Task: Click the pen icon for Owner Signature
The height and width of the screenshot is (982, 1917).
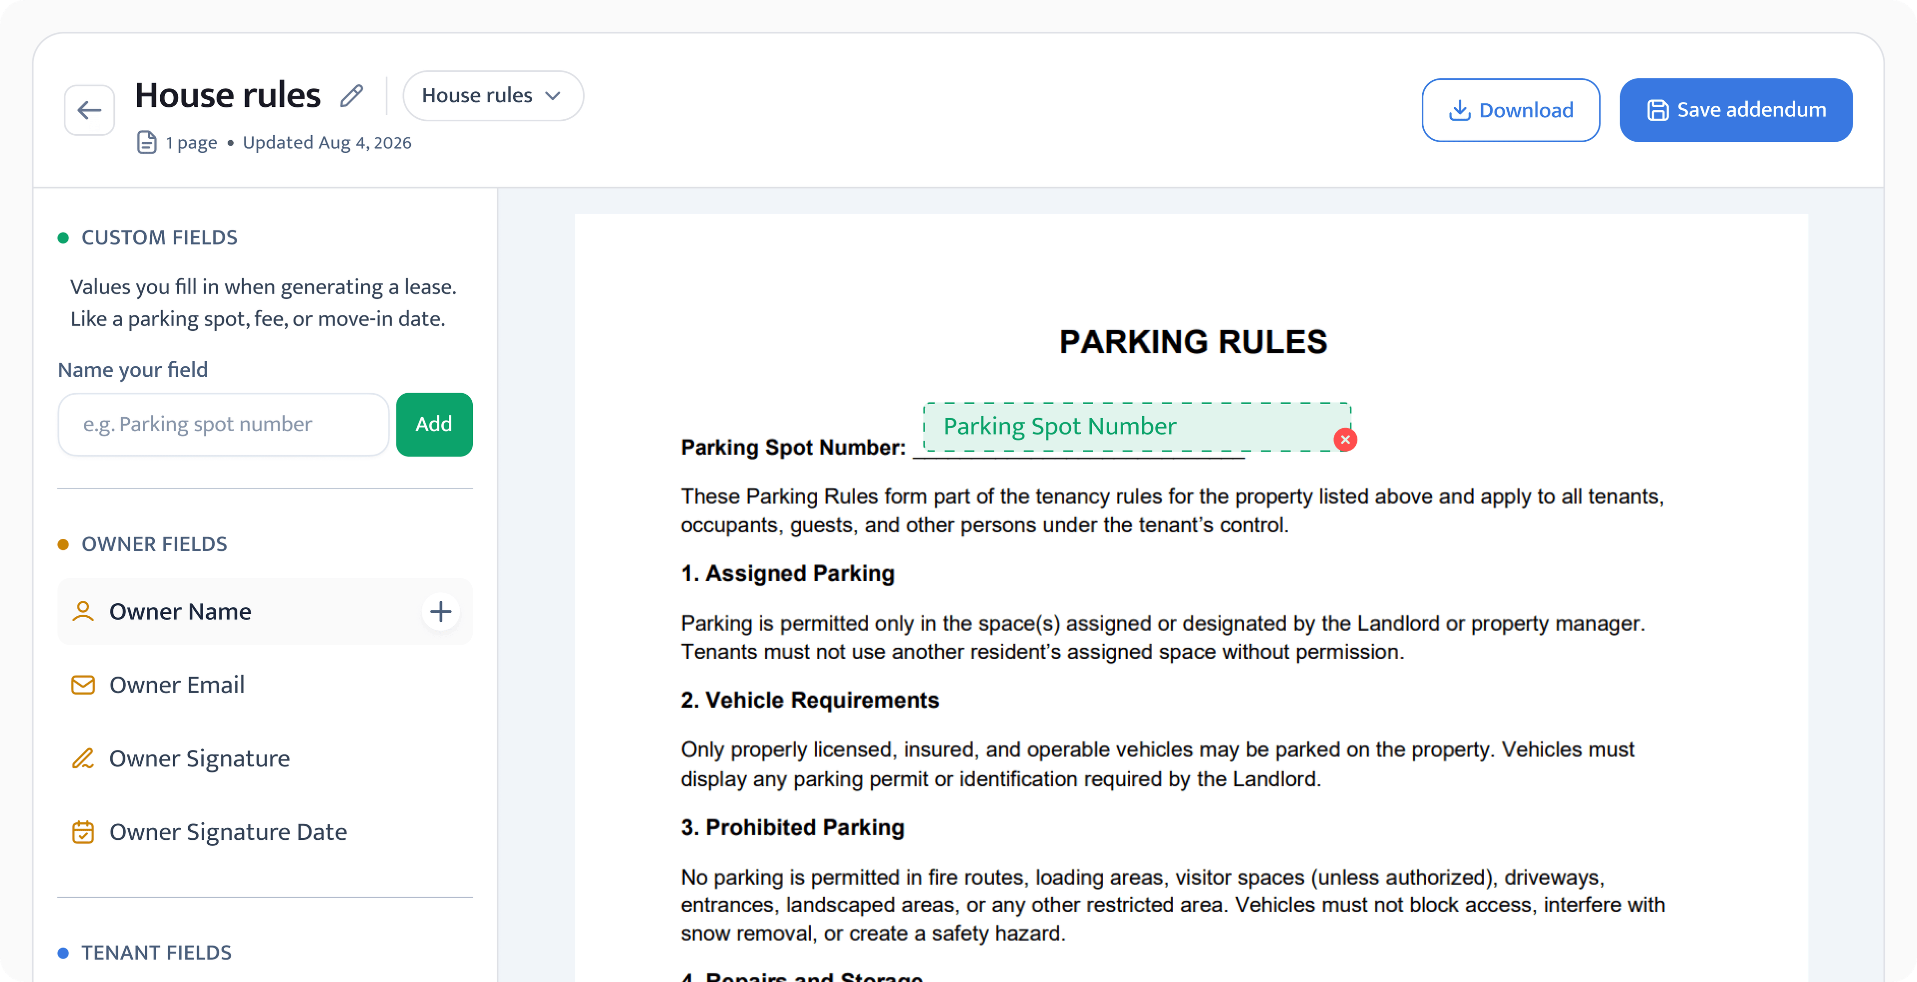Action: pyautogui.click(x=82, y=758)
